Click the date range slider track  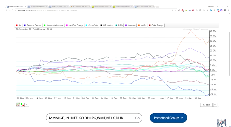click(x=114, y=105)
